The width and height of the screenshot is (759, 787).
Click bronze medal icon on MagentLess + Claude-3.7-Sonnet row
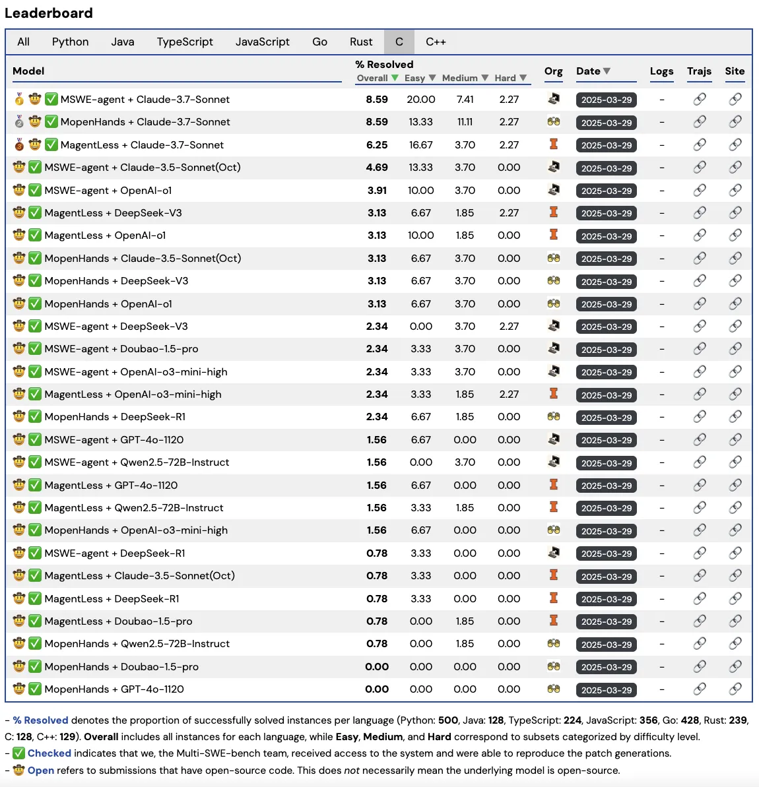click(x=19, y=145)
